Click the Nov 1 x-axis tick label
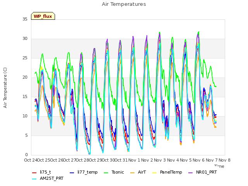The height and width of the screenshot is (186, 248). 134,160
